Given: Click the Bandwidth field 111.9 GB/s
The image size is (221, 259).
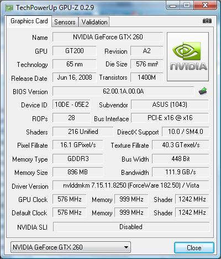Looking at the screenshot, I should pos(181,172).
